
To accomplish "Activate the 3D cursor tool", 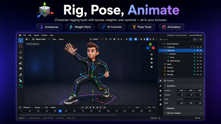I will click(x=21, y=46).
